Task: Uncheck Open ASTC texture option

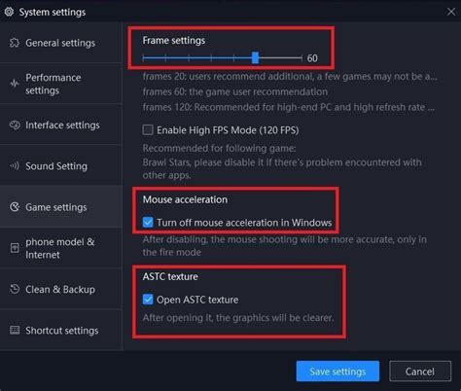Action: [148, 300]
